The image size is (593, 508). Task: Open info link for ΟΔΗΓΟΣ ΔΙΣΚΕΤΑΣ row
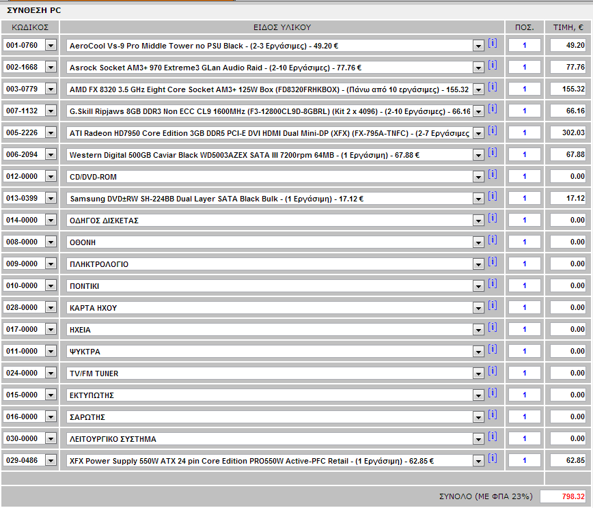[493, 218]
